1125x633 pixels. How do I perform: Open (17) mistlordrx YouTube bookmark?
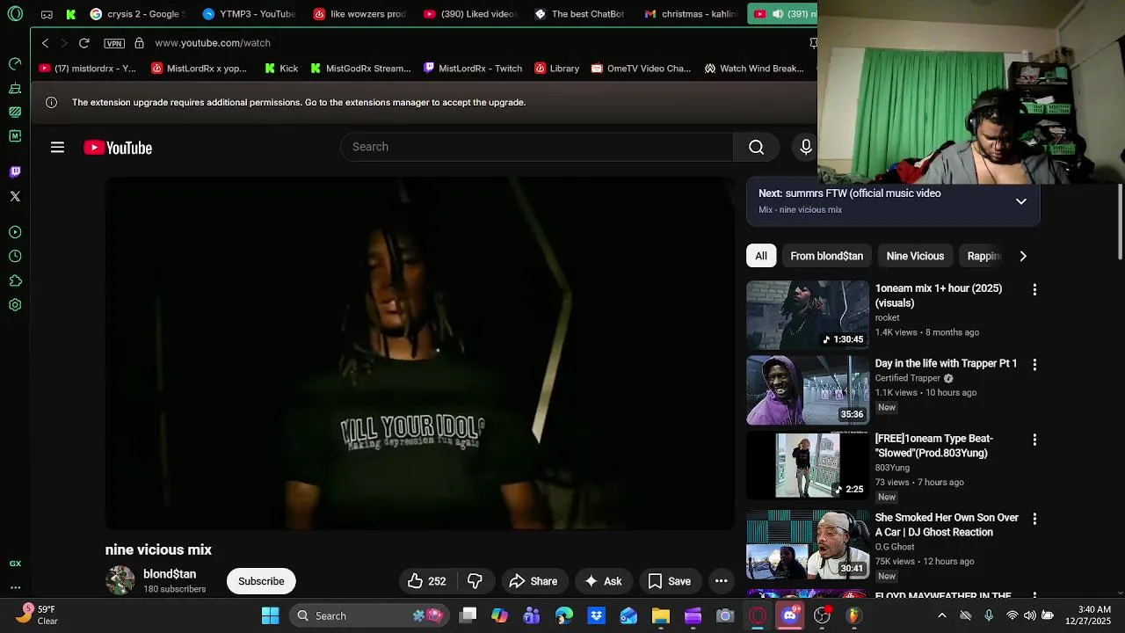pyautogui.click(x=87, y=69)
